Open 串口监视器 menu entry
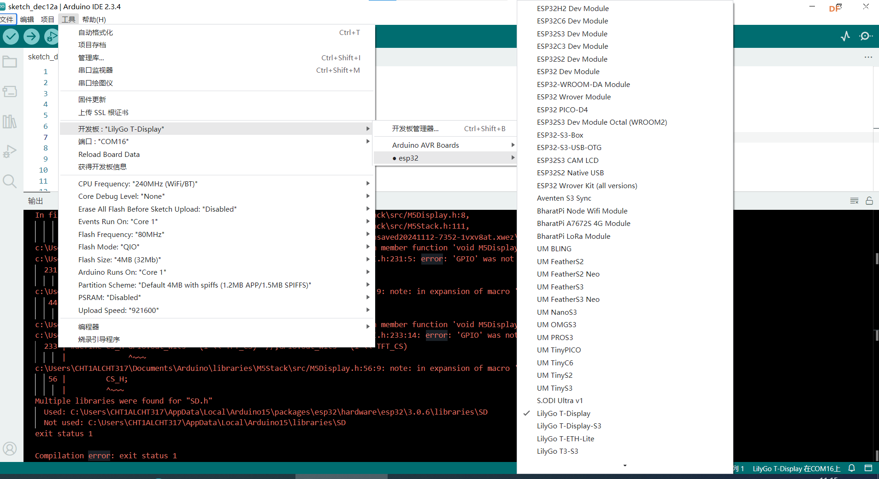Viewport: 879px width, 479px height. point(217,70)
